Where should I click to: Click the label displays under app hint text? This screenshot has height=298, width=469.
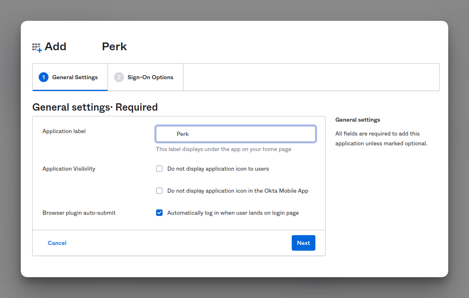tap(223, 149)
